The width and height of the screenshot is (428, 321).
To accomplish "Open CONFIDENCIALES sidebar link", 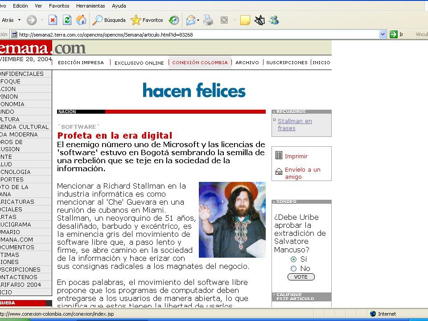I will pyautogui.click(x=22, y=74).
